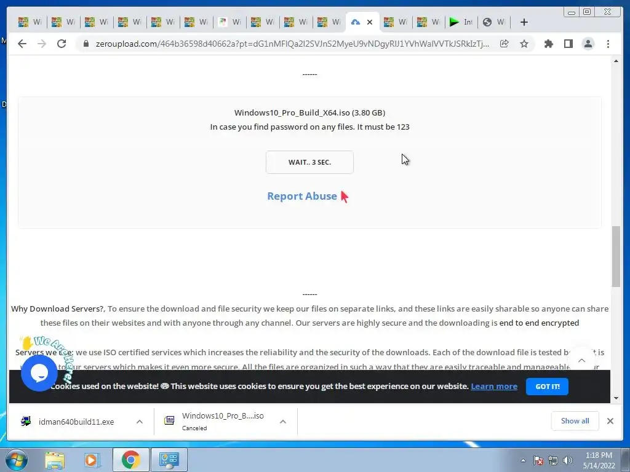The image size is (630, 472).
Task: Click the scrollbar up arrow
Action: tap(616, 61)
